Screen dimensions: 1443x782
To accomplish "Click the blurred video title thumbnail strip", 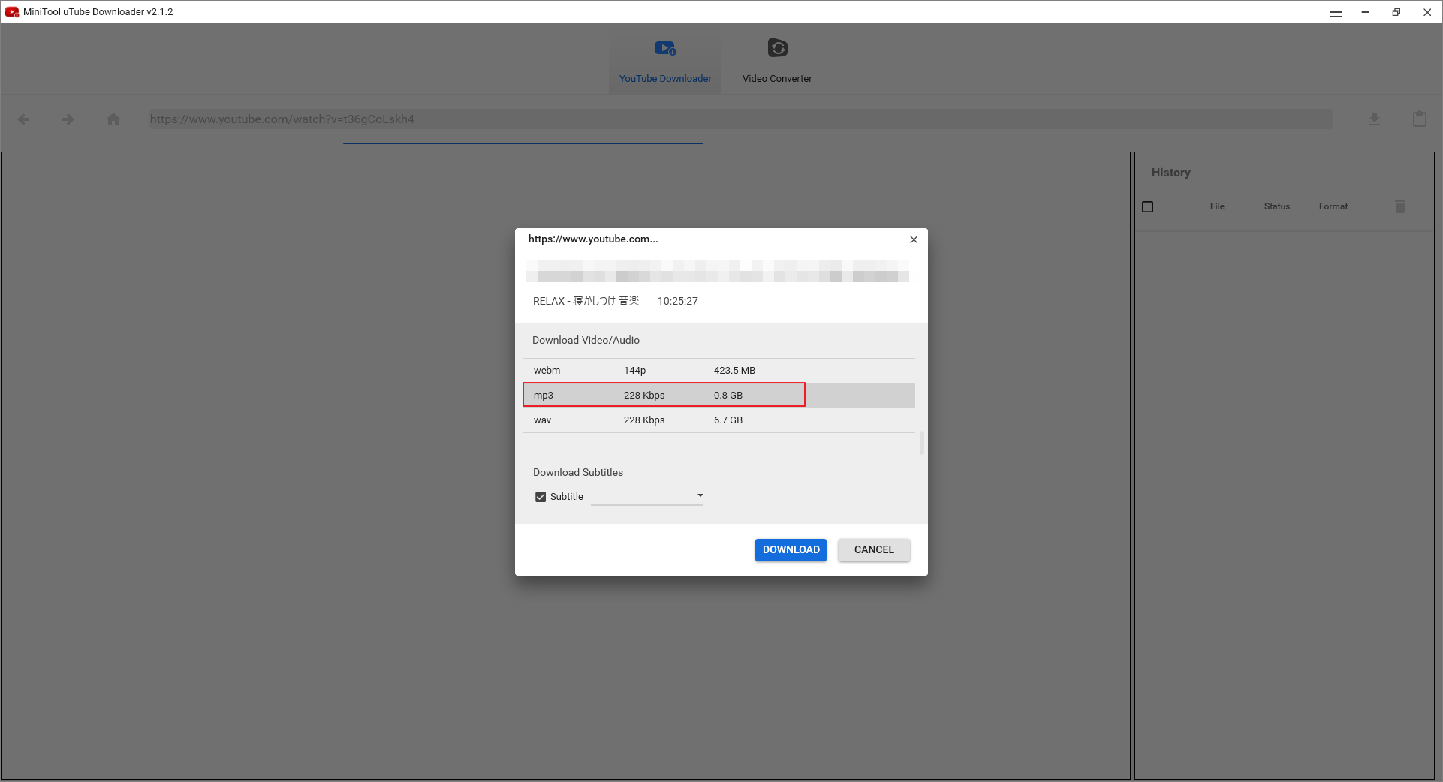I will (718, 271).
